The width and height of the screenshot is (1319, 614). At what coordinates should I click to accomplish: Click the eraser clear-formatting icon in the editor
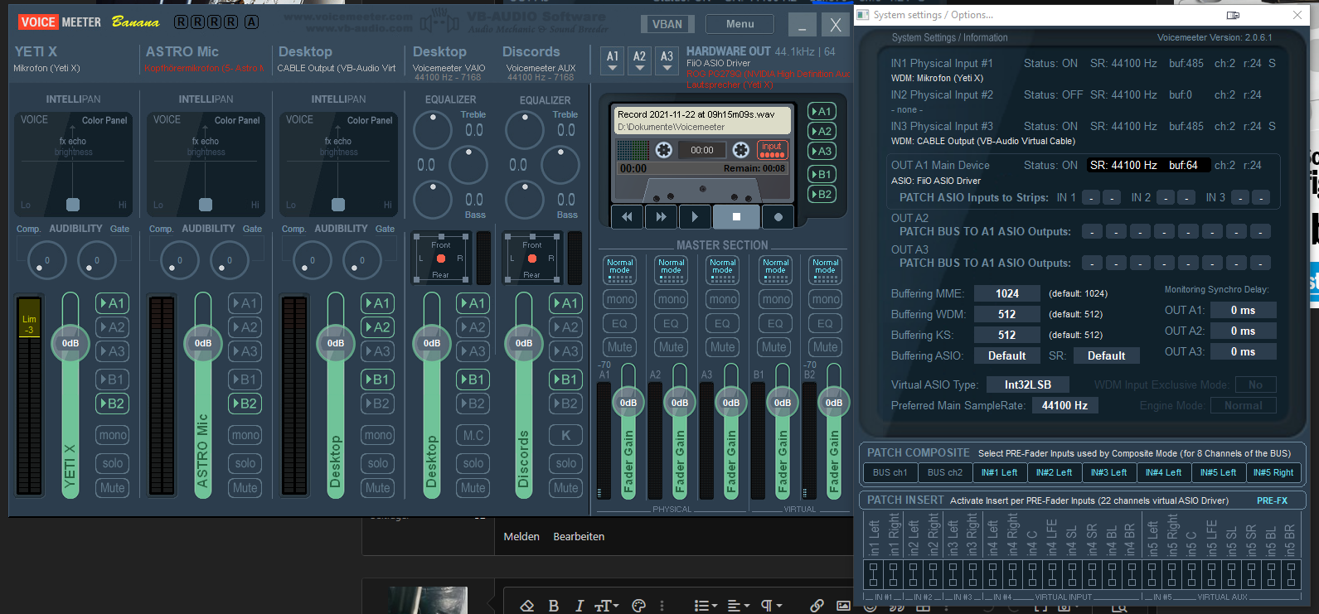pyautogui.click(x=526, y=606)
